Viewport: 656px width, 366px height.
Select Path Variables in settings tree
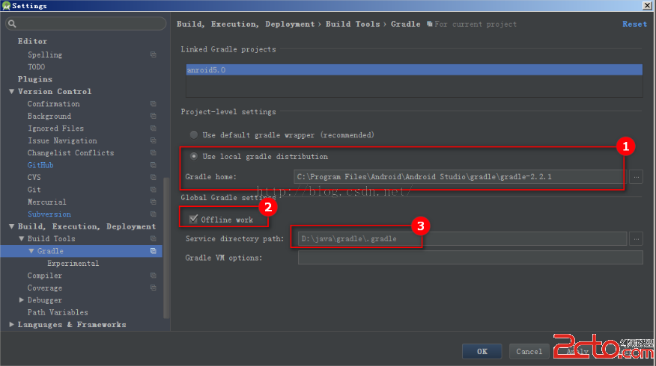pyautogui.click(x=58, y=312)
